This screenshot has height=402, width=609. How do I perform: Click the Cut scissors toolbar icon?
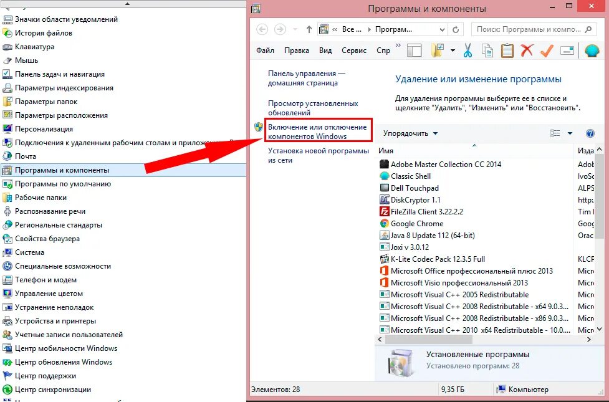click(468, 50)
